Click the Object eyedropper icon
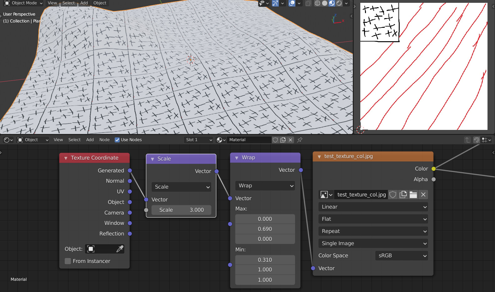Screen dimensions: 495x292 coord(120,249)
